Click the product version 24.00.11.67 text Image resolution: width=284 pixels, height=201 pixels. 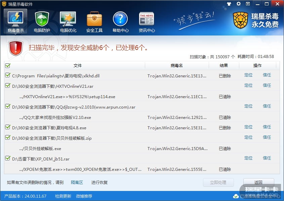[x=25, y=196]
